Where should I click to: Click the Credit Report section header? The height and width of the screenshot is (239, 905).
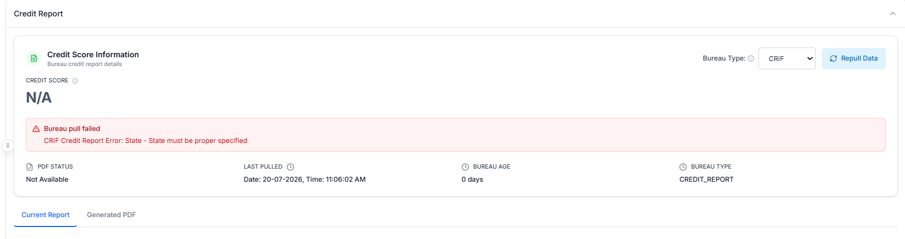tap(38, 14)
